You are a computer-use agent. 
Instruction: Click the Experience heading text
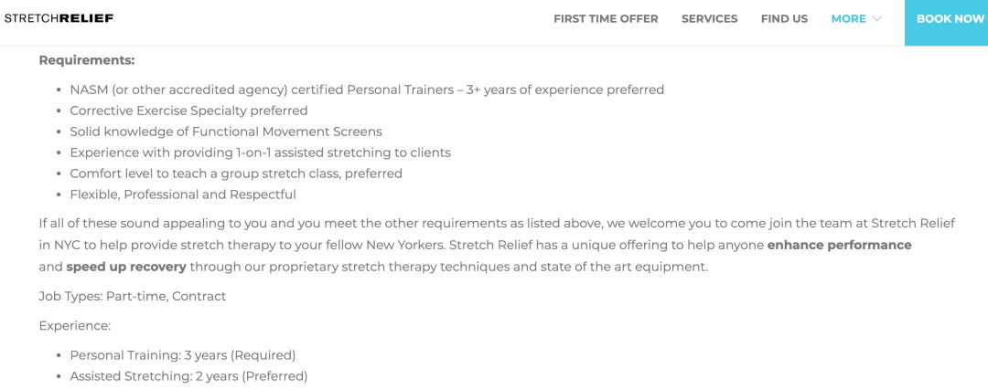click(x=74, y=325)
